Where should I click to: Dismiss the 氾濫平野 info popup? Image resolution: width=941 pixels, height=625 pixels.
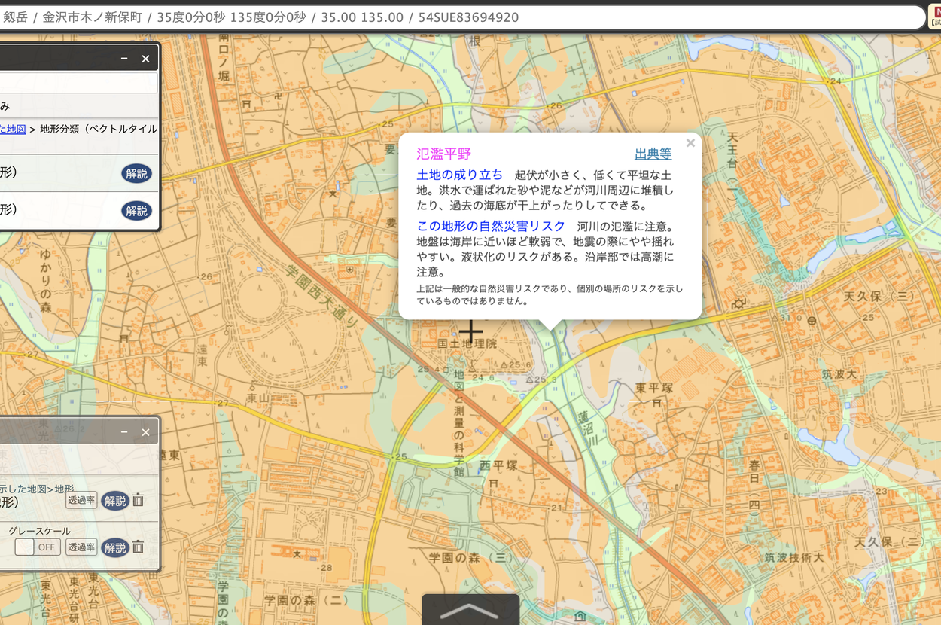click(x=690, y=143)
